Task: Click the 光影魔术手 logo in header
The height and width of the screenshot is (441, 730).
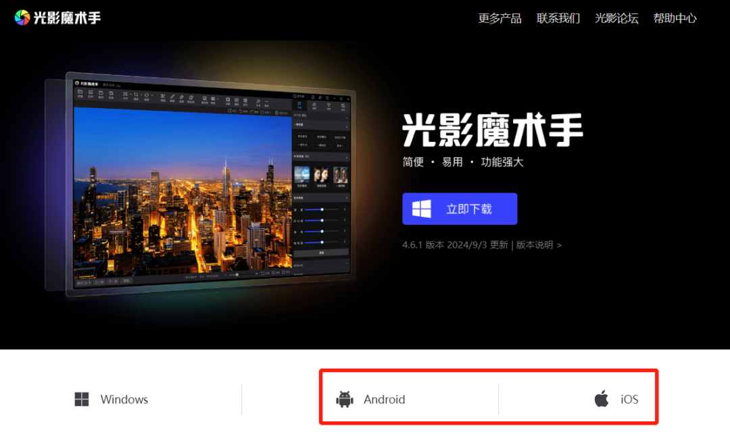Action: tap(57, 18)
